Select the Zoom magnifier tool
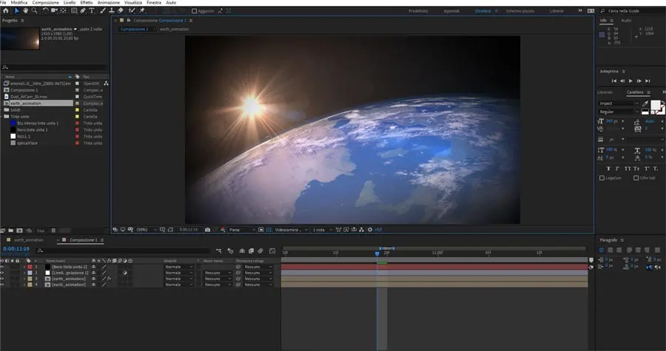The width and height of the screenshot is (666, 351). click(x=34, y=10)
